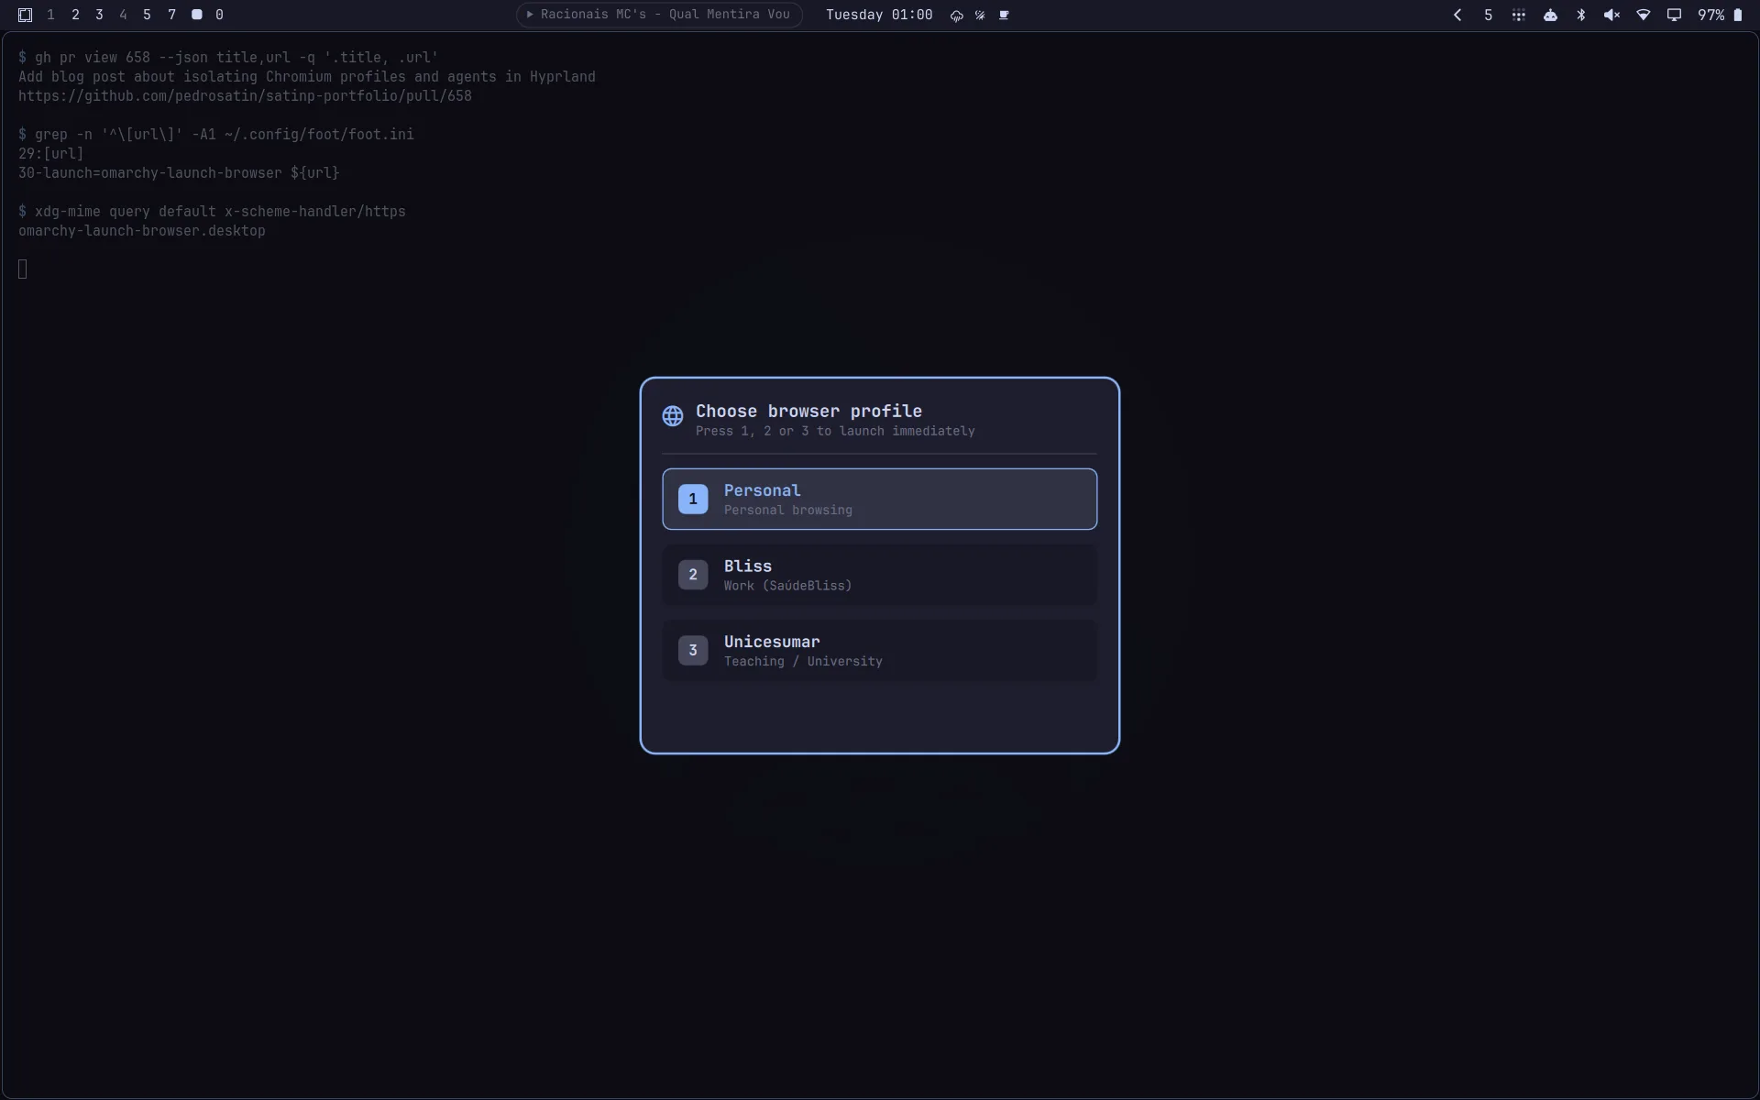Open the layout icon at top-left bar
Viewport: 1760px width, 1100px height.
click(25, 15)
